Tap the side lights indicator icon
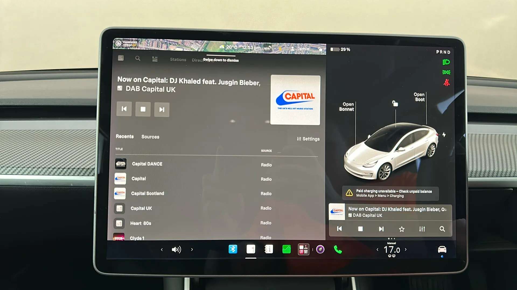Viewport: 517px width, 290px height. click(x=446, y=72)
